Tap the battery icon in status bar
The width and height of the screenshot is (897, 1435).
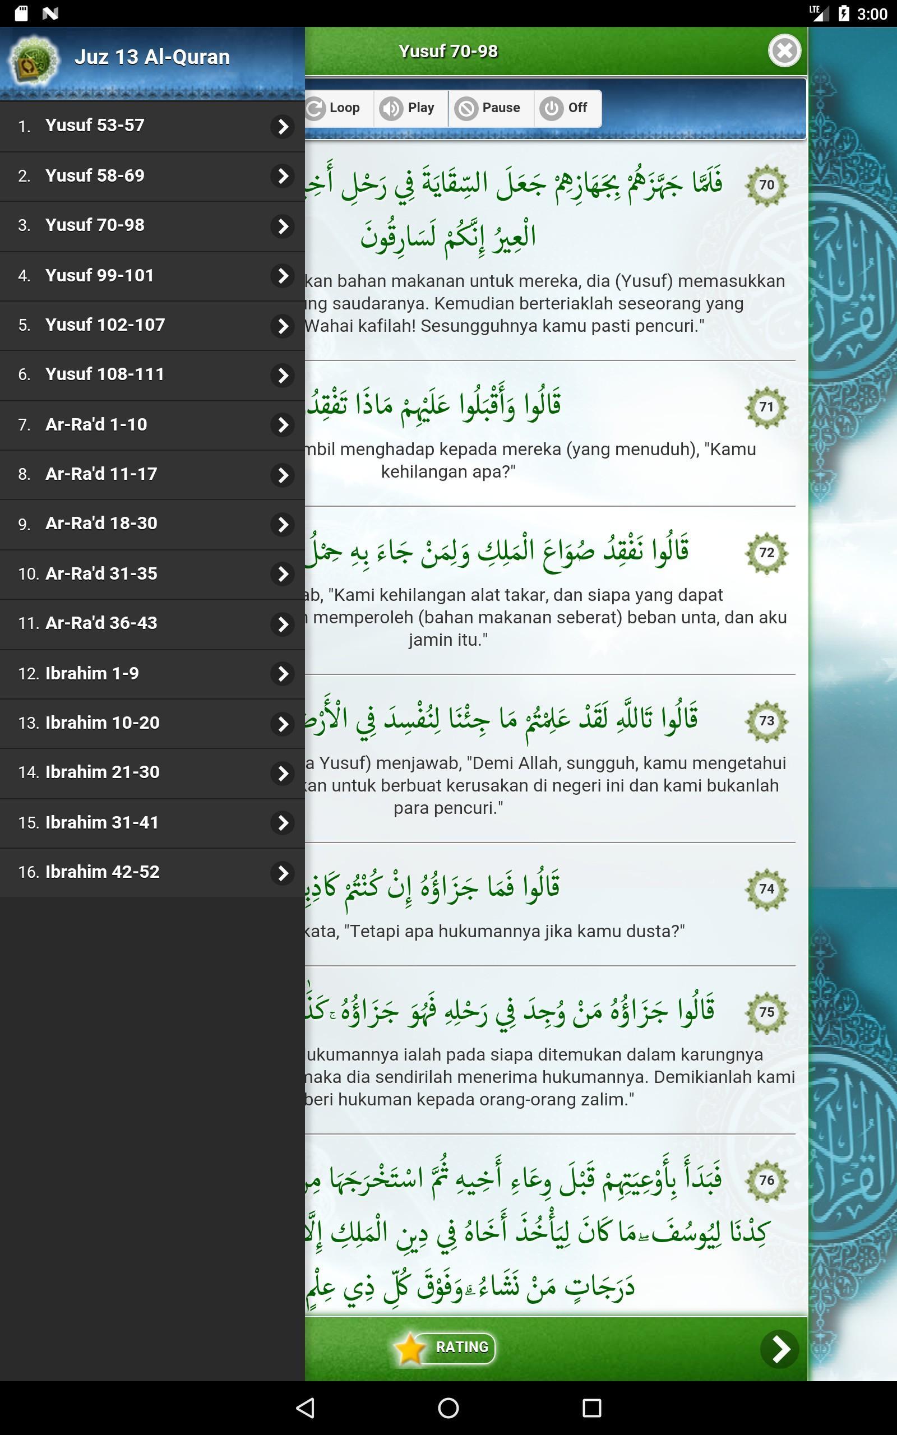(x=844, y=13)
